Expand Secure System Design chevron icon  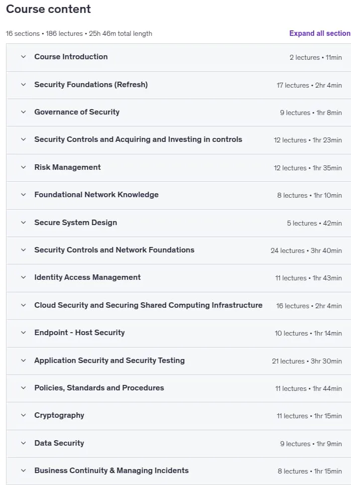pos(23,223)
